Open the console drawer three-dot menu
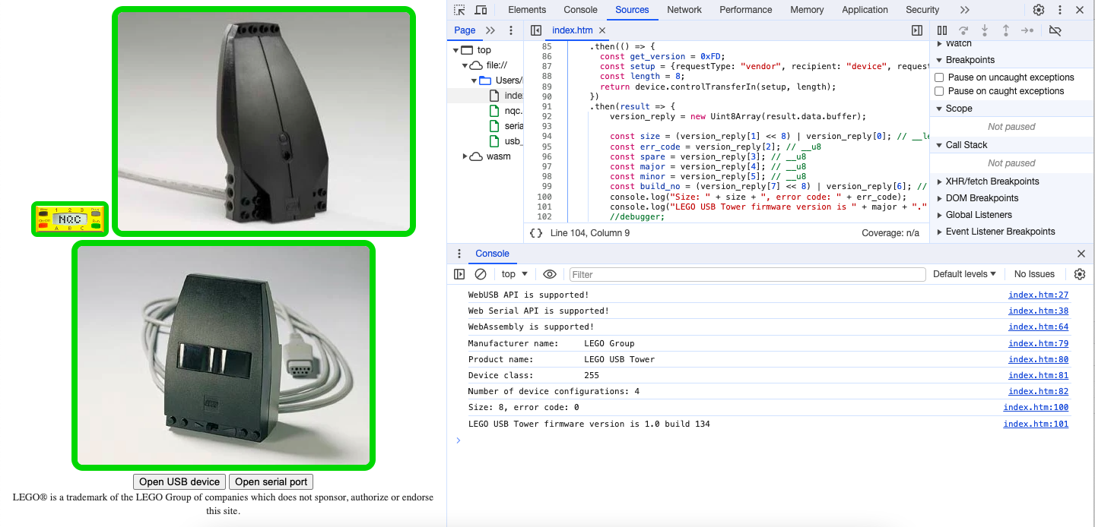 pos(459,254)
